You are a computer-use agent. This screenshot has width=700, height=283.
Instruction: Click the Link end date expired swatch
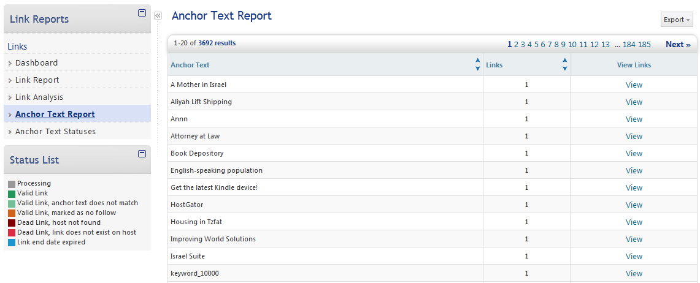pos(12,243)
